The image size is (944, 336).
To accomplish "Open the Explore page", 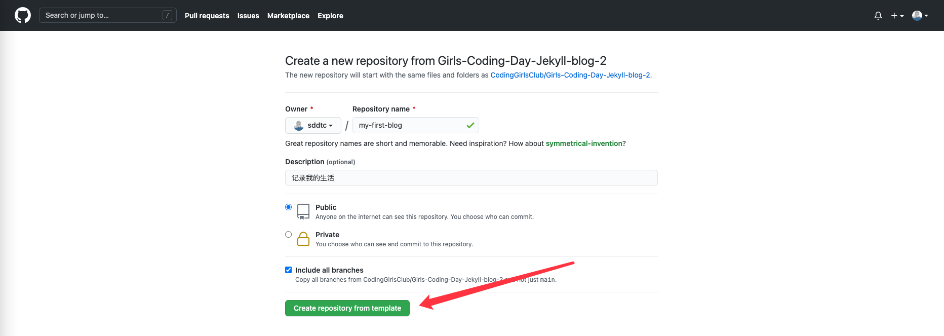I will coord(330,16).
